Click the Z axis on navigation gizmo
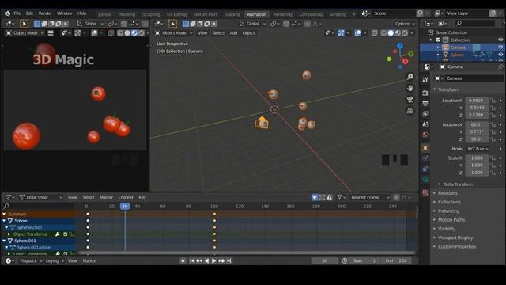The image size is (506, 285). click(400, 46)
